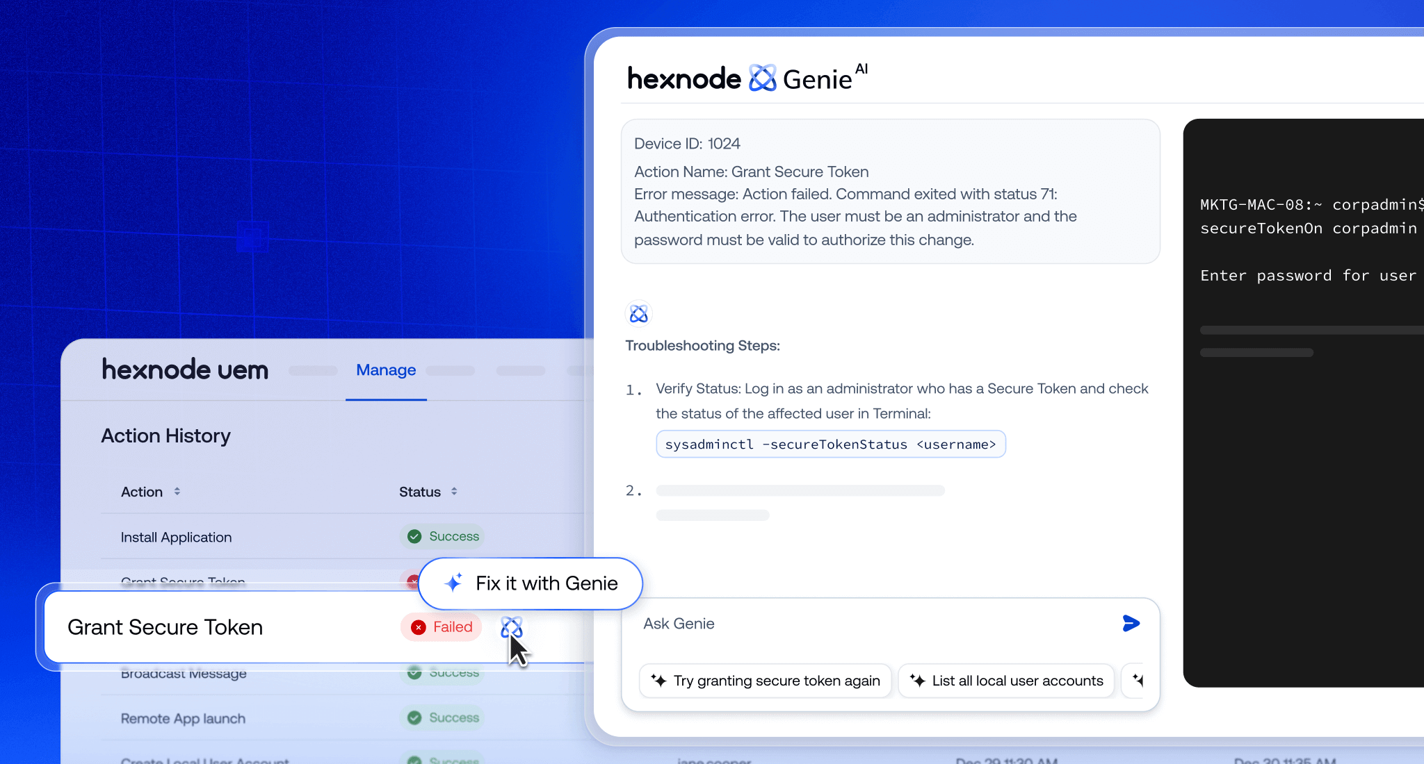Sort by the Action column arrows
The height and width of the screenshot is (764, 1424).
point(177,491)
